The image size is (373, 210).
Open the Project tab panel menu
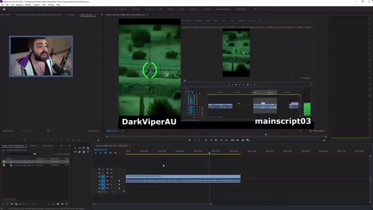pyautogui.click(x=26, y=146)
